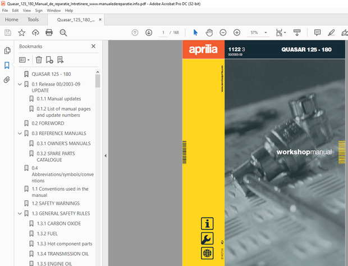Star this file as favorite
This screenshot has height=266, width=348.
coord(21,33)
